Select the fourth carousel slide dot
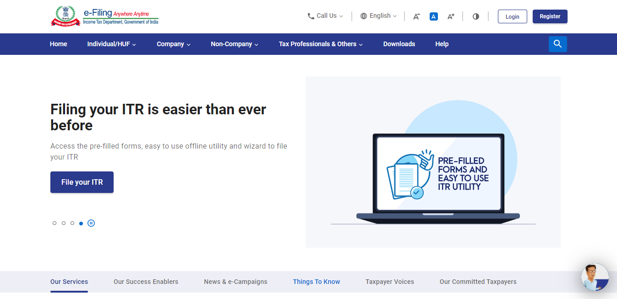The height and width of the screenshot is (299, 617). point(81,223)
